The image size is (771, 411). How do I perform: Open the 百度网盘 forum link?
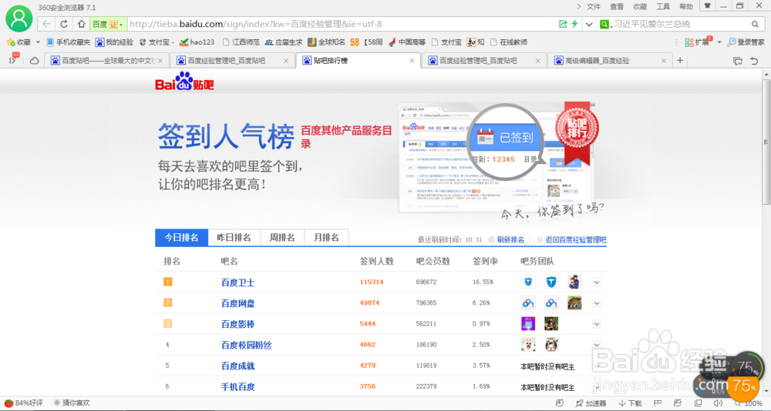[238, 303]
